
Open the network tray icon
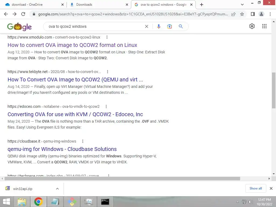(244, 202)
